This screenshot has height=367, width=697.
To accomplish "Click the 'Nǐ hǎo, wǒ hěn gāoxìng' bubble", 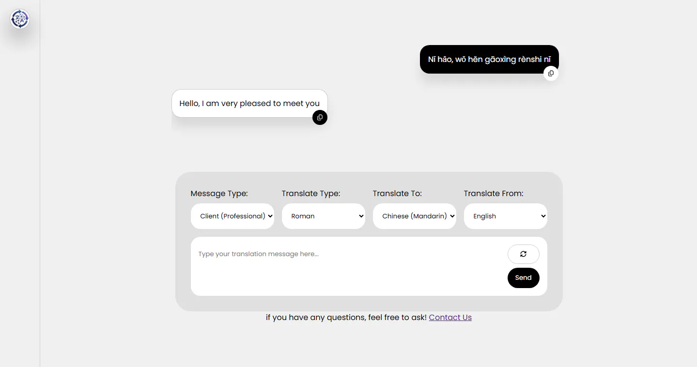I will point(489,60).
